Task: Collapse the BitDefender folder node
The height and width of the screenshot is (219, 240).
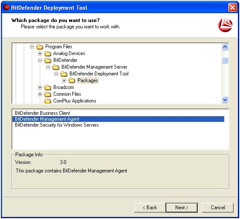Action: (x=40, y=60)
